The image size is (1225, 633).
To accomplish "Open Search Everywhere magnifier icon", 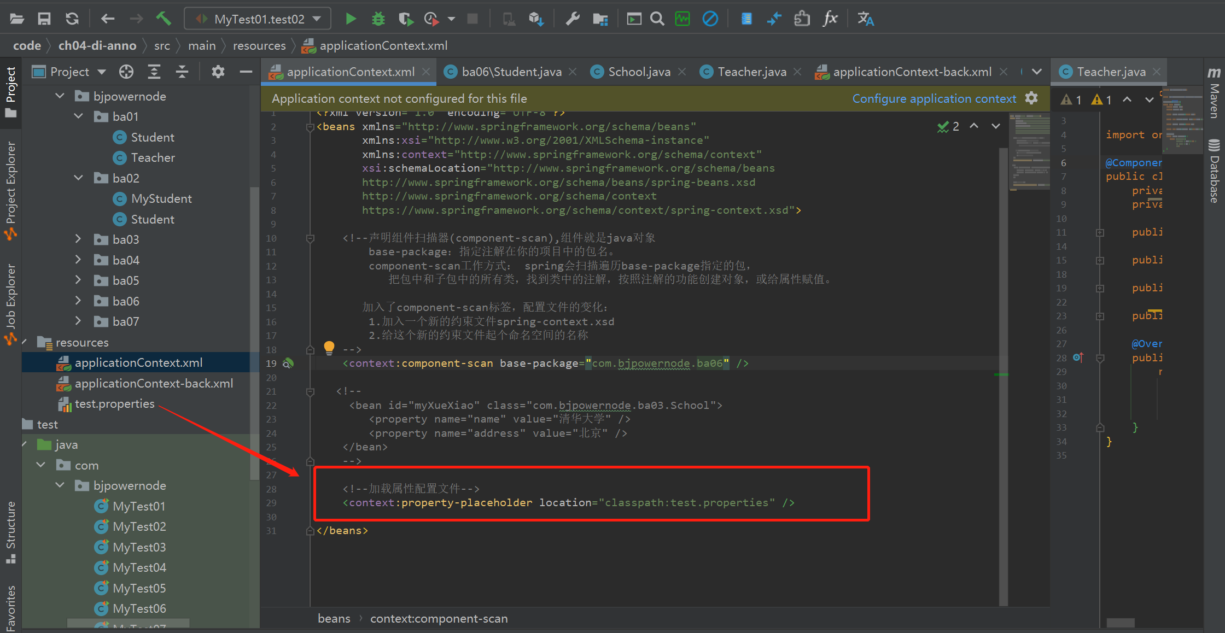I will coord(657,19).
